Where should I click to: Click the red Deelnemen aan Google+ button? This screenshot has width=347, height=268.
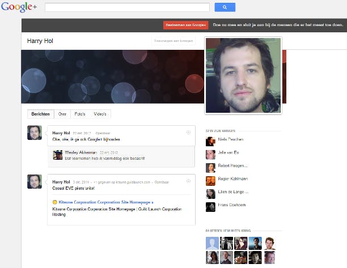[x=185, y=25]
